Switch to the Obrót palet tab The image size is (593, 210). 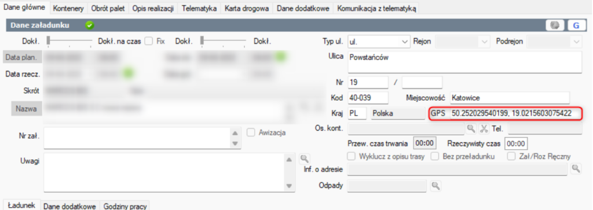tap(108, 9)
